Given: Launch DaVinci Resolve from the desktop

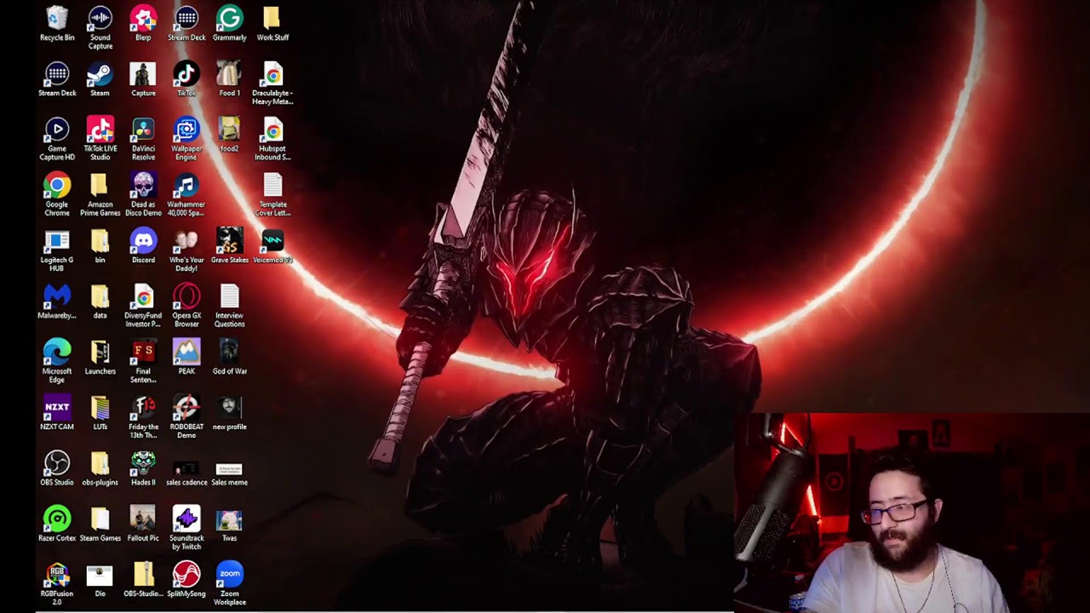Looking at the screenshot, I should [x=143, y=139].
